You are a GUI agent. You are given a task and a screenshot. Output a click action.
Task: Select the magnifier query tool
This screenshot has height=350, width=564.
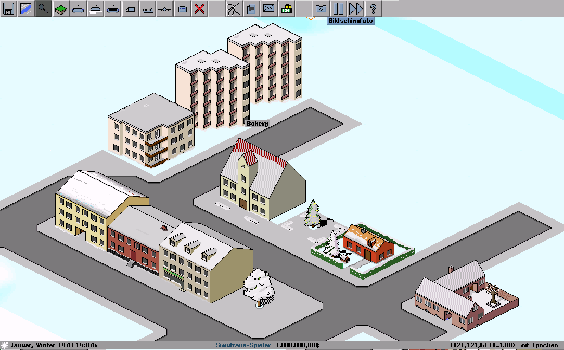coord(43,9)
